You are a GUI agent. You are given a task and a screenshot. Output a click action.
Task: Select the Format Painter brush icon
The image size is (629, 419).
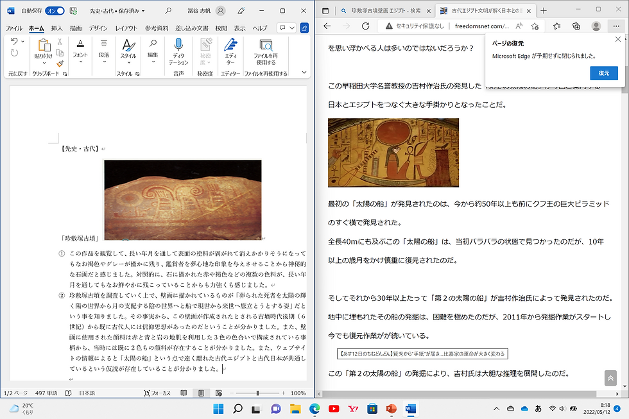[60, 64]
